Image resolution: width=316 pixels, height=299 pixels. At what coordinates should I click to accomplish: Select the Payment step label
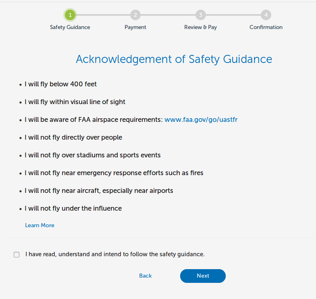[x=135, y=27]
